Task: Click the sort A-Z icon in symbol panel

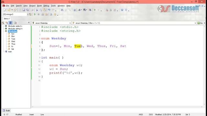Action: click(3, 23)
